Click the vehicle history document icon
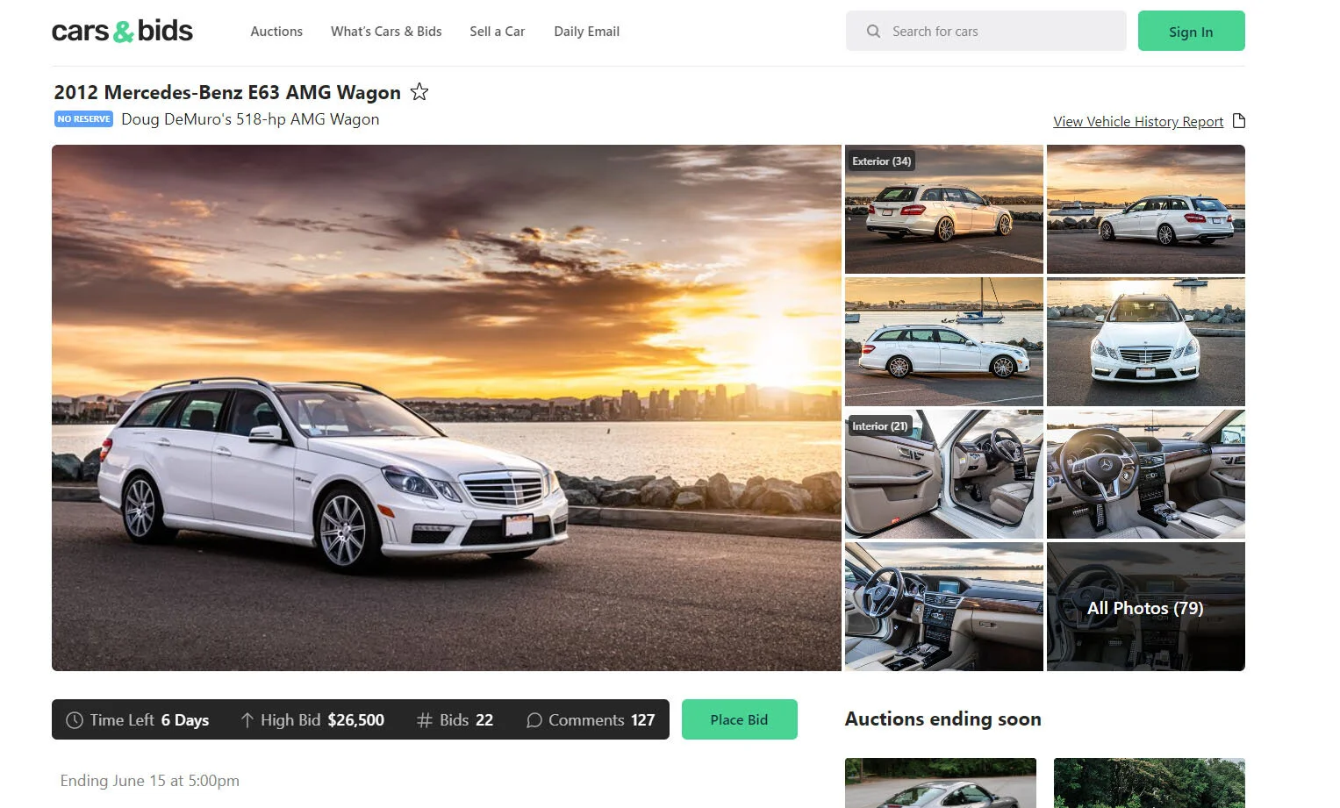Image resolution: width=1340 pixels, height=808 pixels. [1239, 121]
